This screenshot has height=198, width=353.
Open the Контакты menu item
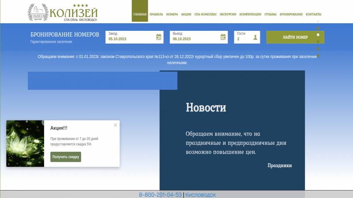(313, 14)
